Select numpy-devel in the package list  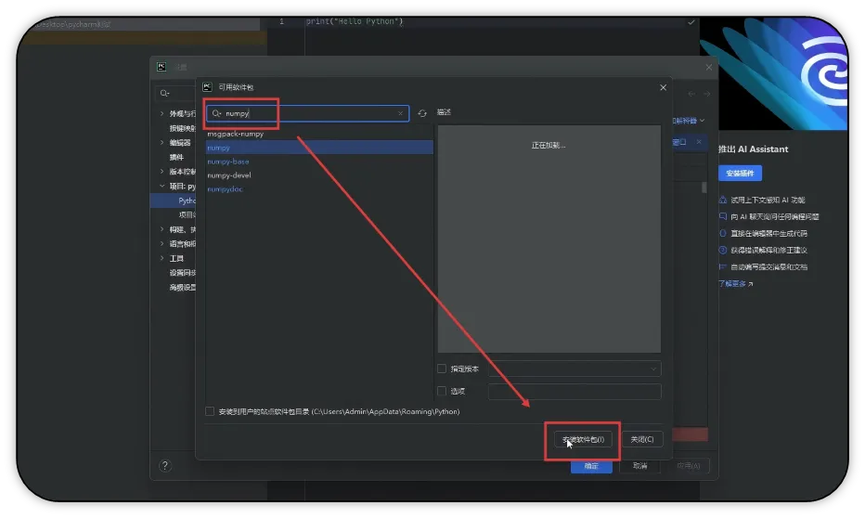[229, 175]
